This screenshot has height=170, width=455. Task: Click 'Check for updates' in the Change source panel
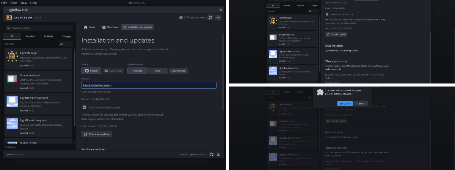pos(336,34)
